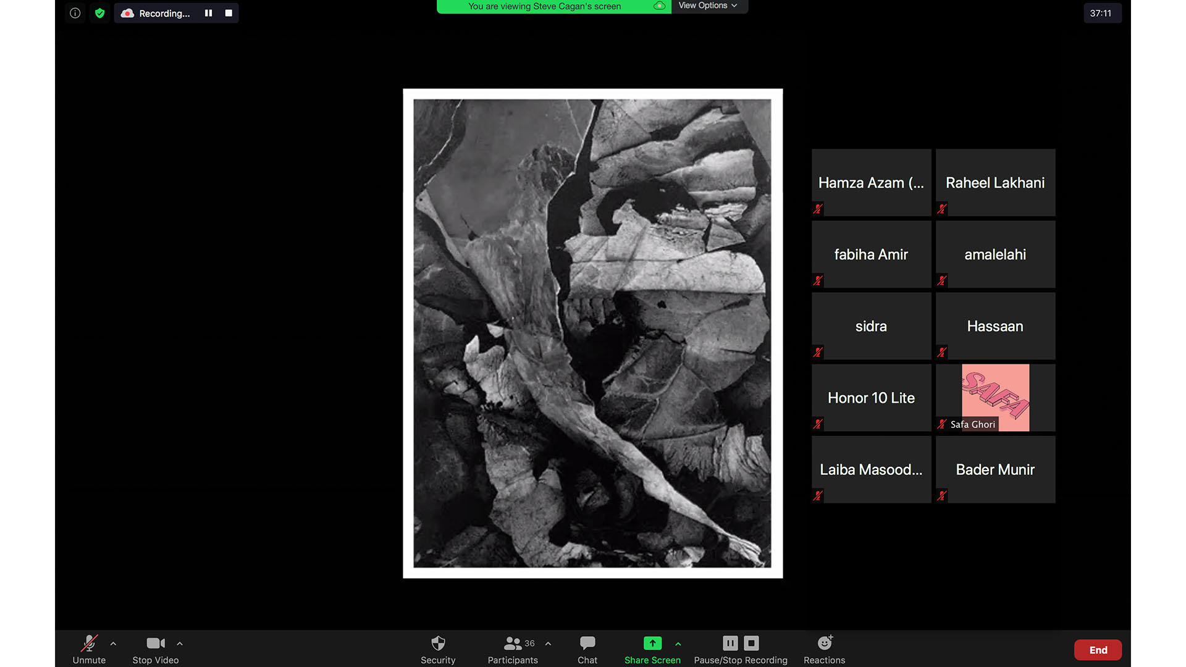Click the shared black-and-white leaf photograph
Viewport: 1186px width, 667px height.
click(x=592, y=333)
